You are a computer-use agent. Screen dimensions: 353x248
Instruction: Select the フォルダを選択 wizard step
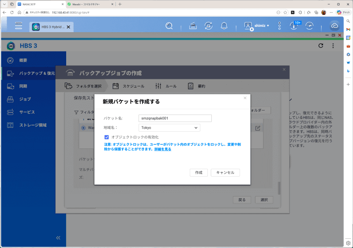pos(83,86)
